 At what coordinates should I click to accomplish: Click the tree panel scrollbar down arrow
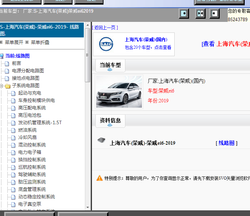point(88,208)
